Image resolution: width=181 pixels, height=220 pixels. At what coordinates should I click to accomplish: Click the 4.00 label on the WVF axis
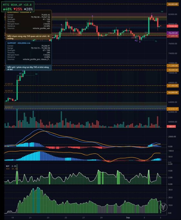pyautogui.click(x=170, y=171)
